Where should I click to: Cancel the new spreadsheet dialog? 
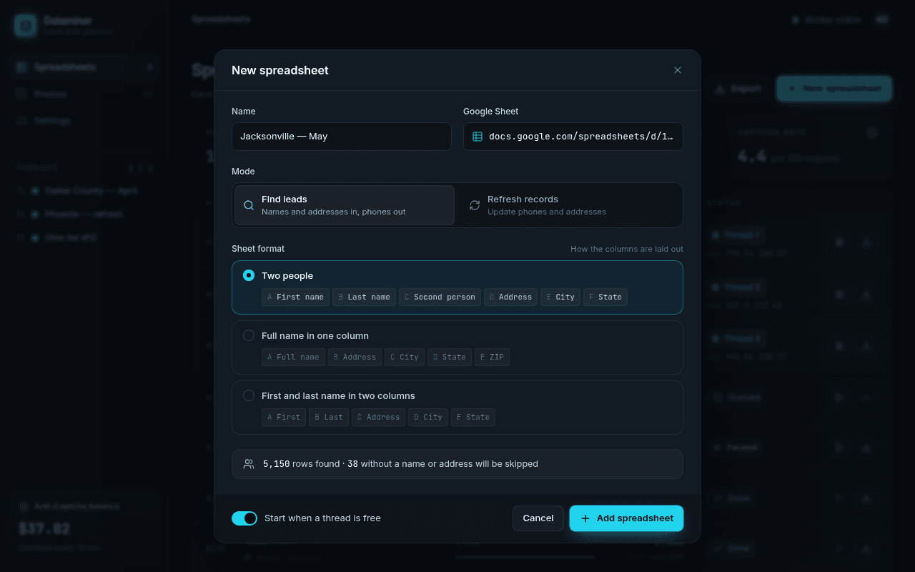point(538,518)
